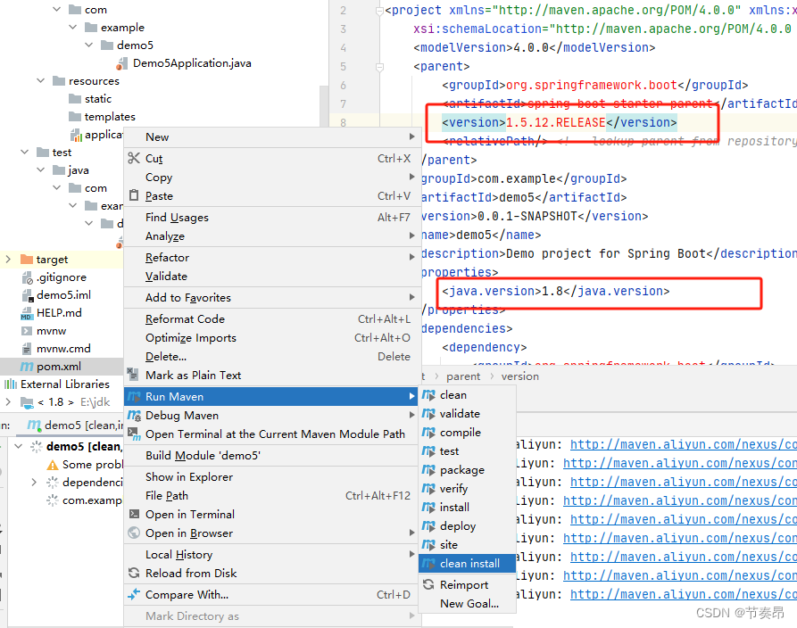This screenshot has width=797, height=628.
Task: Open the last aliyun nexus URL link
Action: pos(683,594)
